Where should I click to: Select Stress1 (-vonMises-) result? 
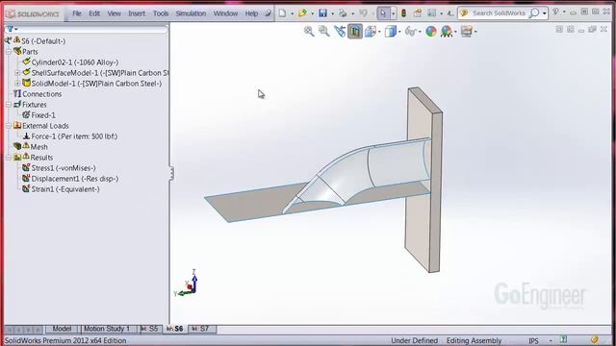(64, 168)
